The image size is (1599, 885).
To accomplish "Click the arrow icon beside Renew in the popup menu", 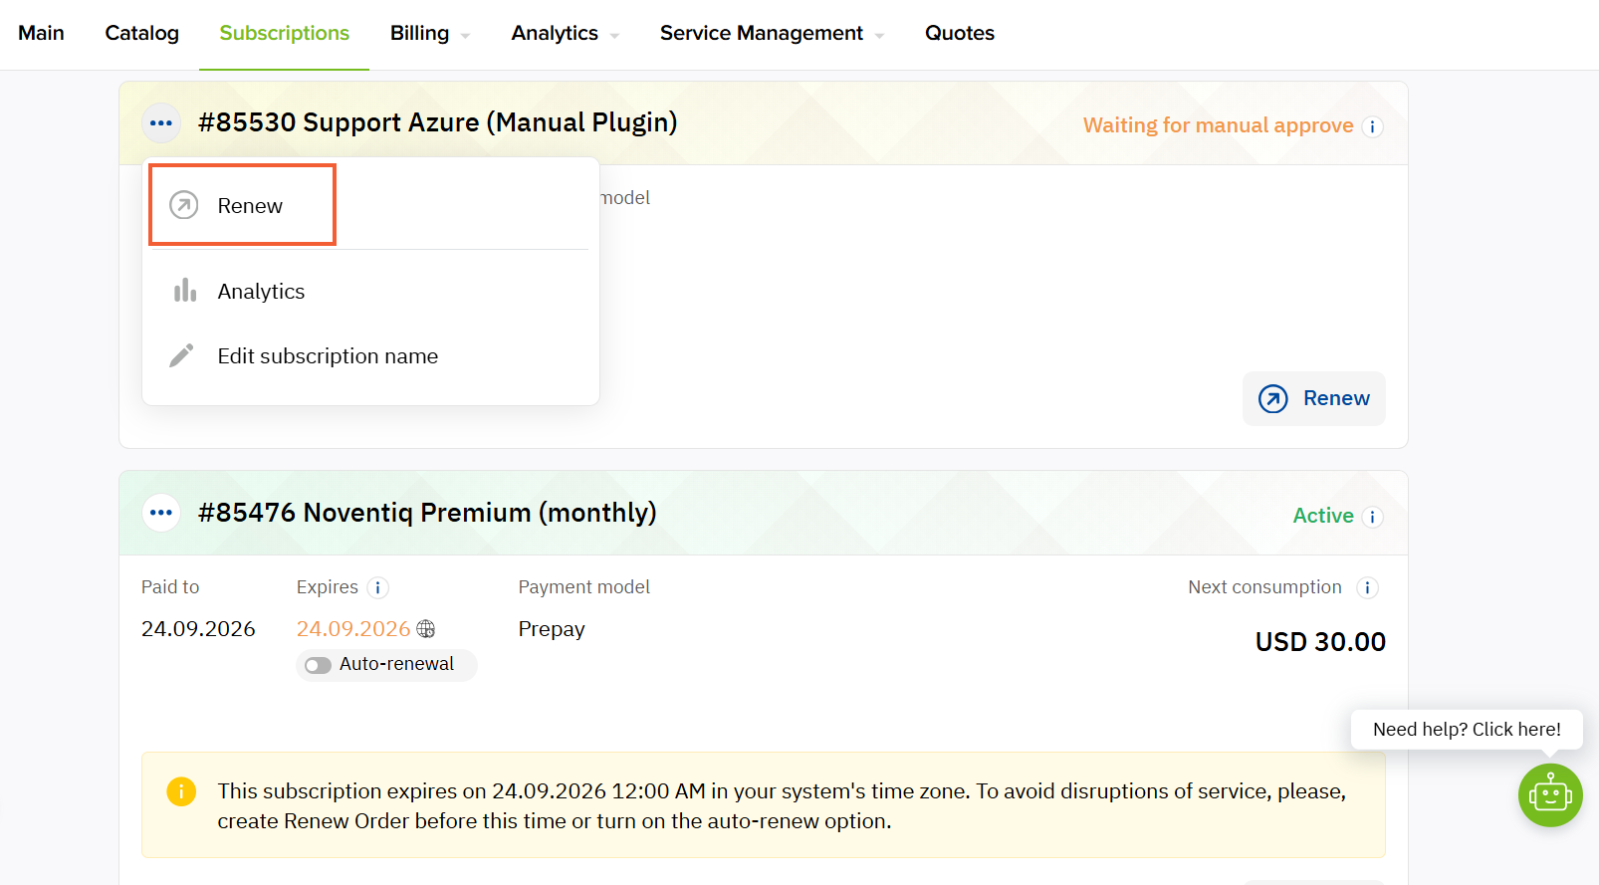I will (183, 205).
